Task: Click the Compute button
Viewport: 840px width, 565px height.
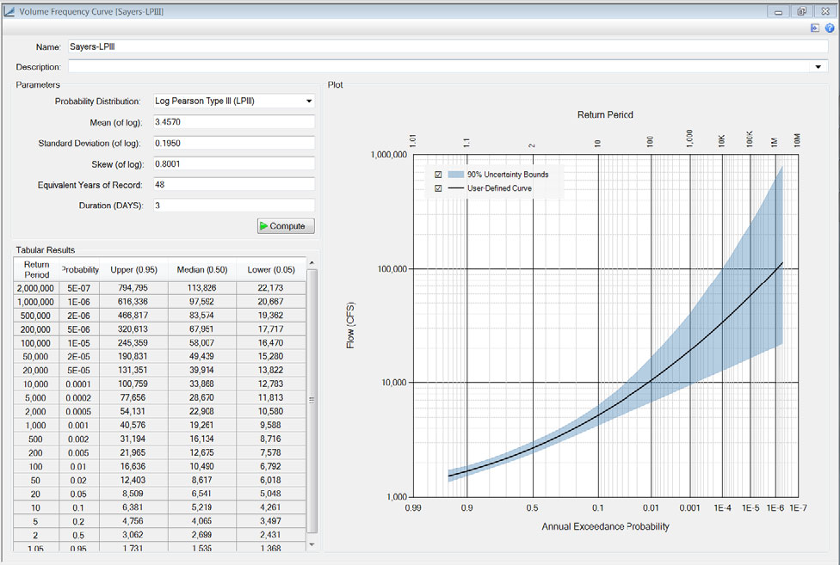Action: 285,225
